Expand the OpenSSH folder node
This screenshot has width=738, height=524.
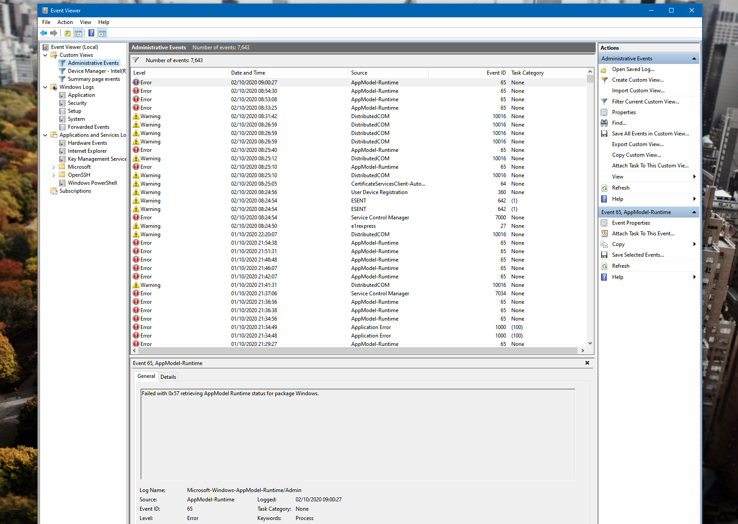[x=54, y=175]
